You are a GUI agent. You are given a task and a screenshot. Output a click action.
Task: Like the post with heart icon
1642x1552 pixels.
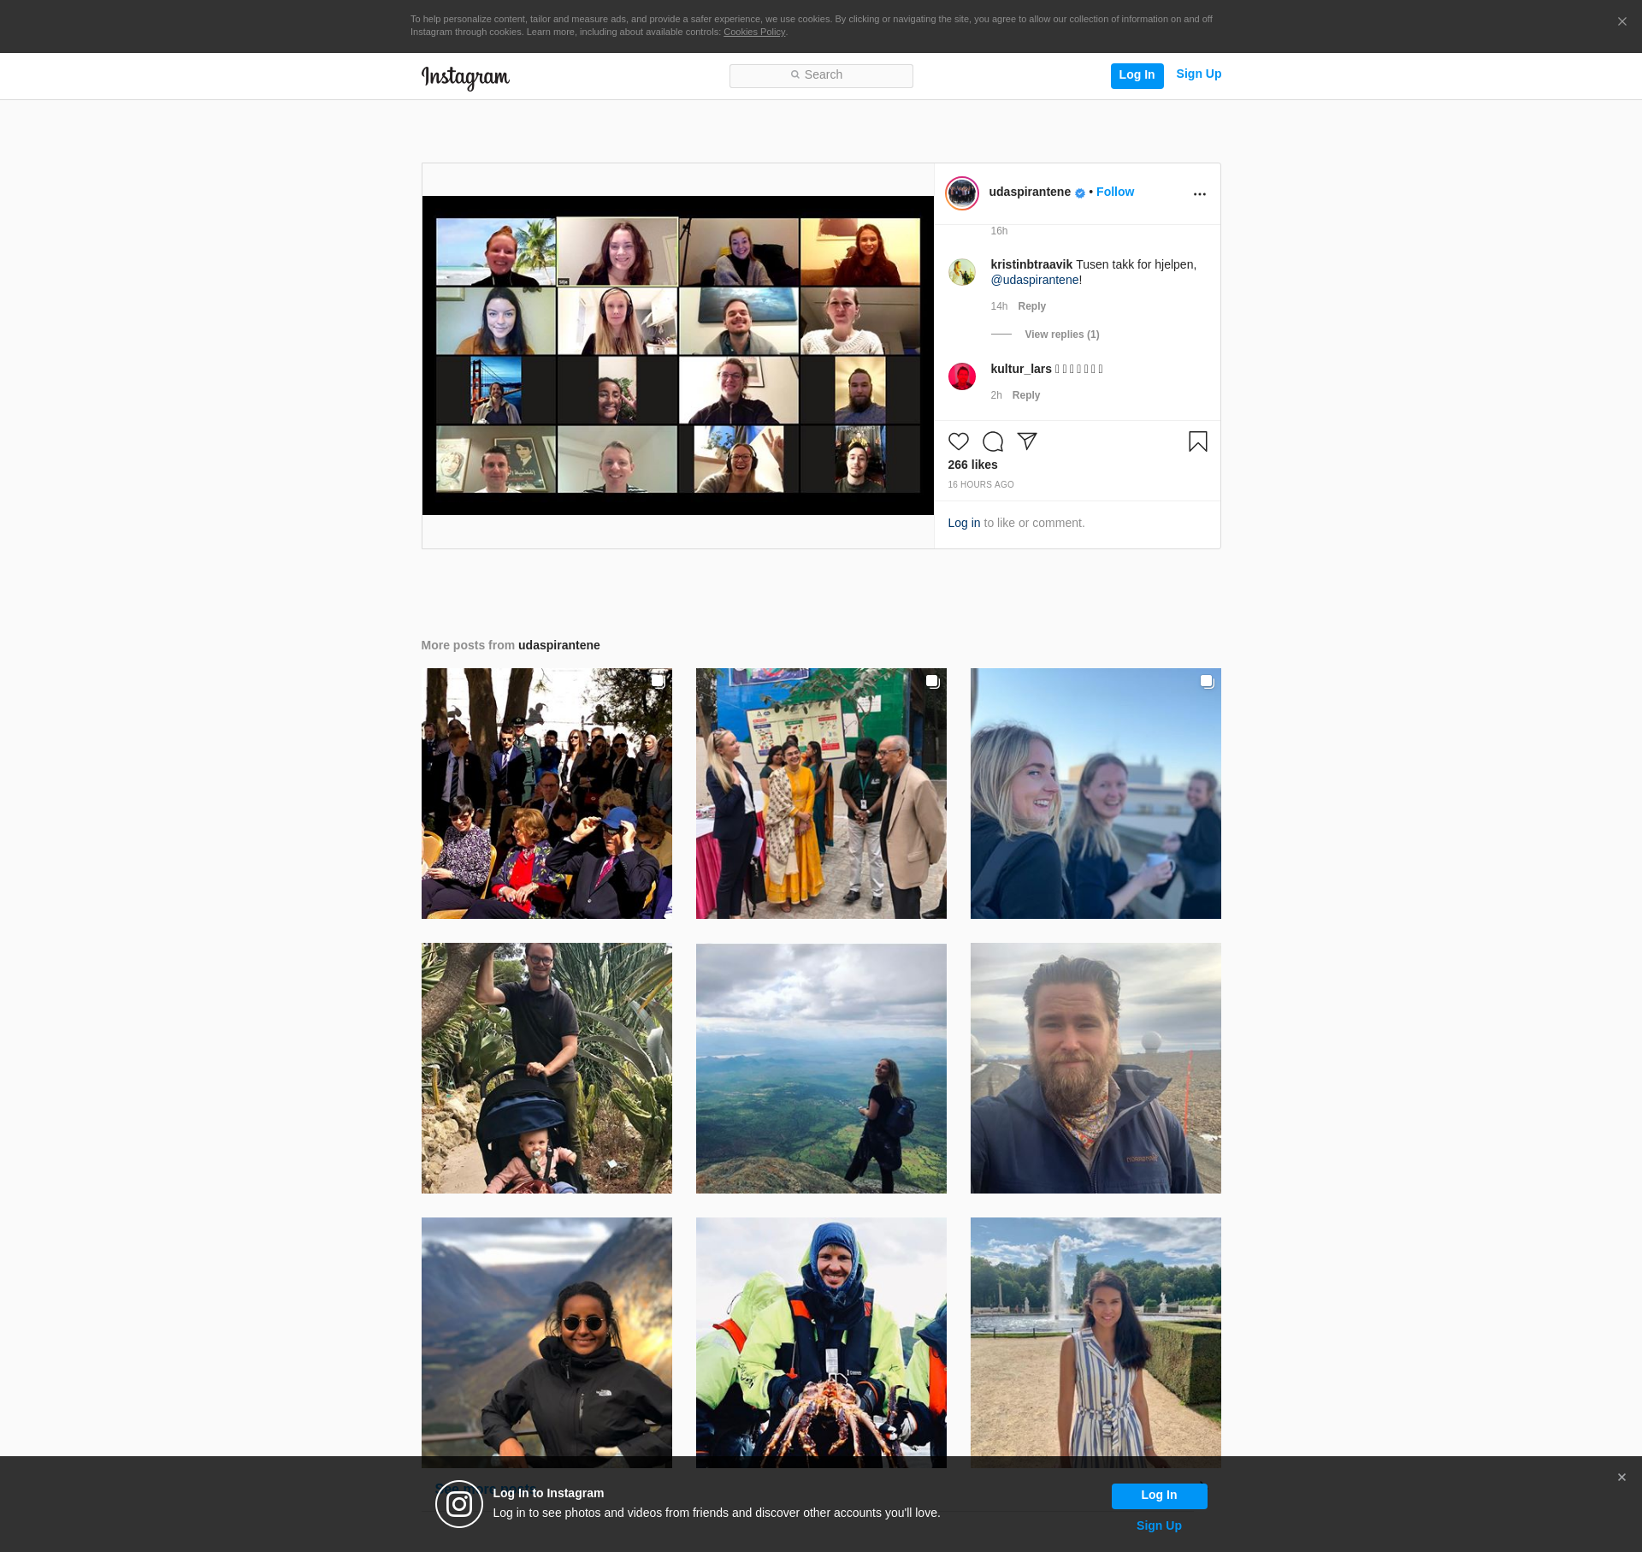tap(958, 441)
